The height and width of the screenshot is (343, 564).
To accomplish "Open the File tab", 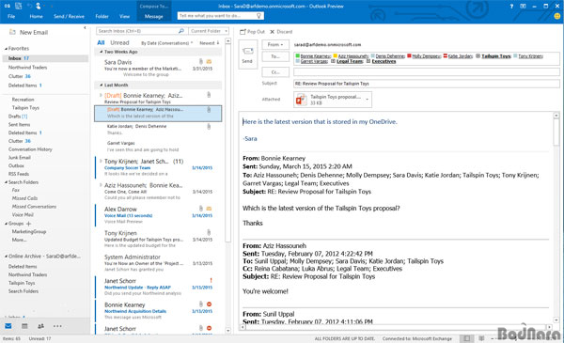I will click(x=11, y=16).
